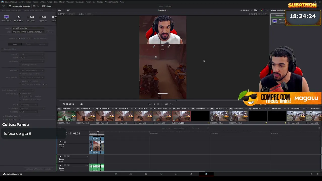322x181 pixels.
Task: Click the Fita toolbar button
Action: click(x=36, y=6)
